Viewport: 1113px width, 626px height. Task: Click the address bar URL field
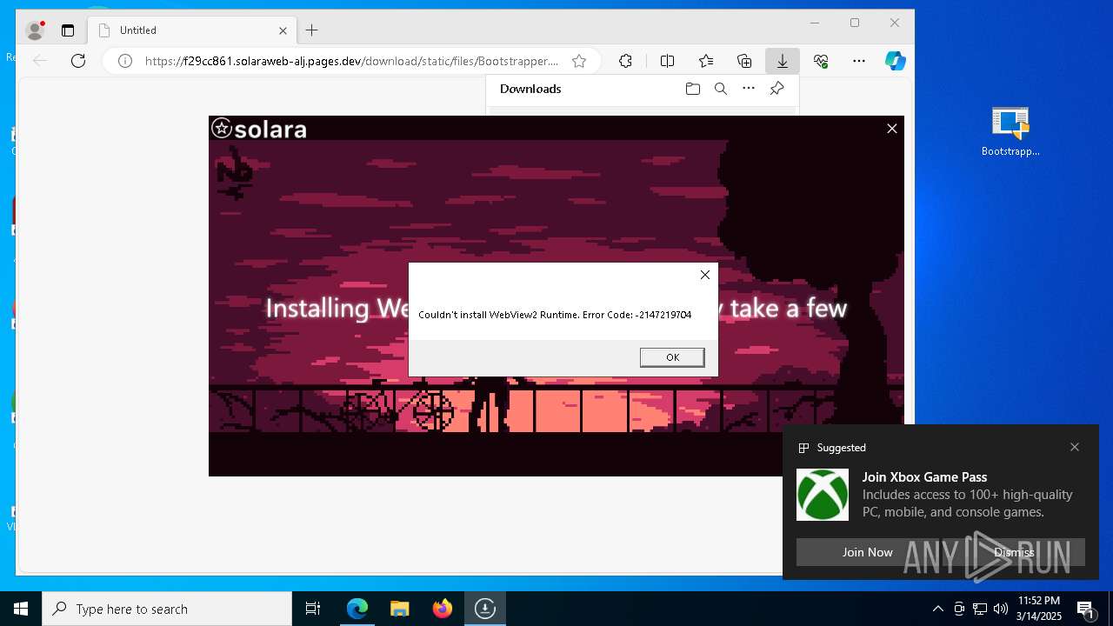click(x=351, y=61)
